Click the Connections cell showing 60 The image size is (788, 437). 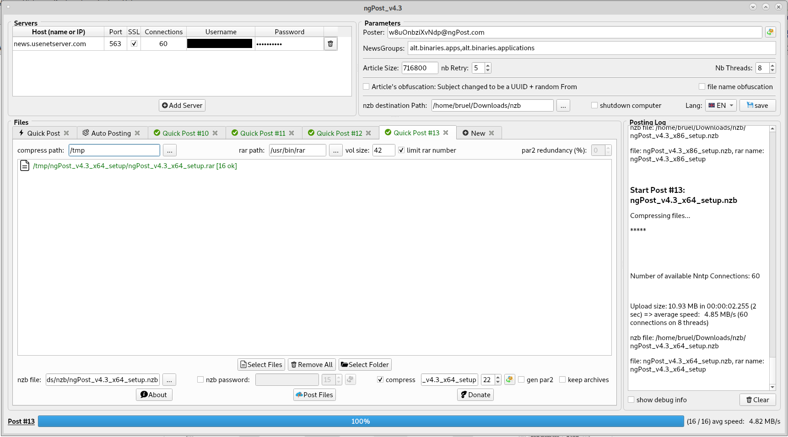coord(163,44)
